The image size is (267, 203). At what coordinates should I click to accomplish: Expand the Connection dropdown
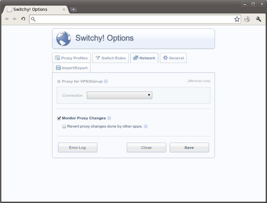(x=120, y=95)
